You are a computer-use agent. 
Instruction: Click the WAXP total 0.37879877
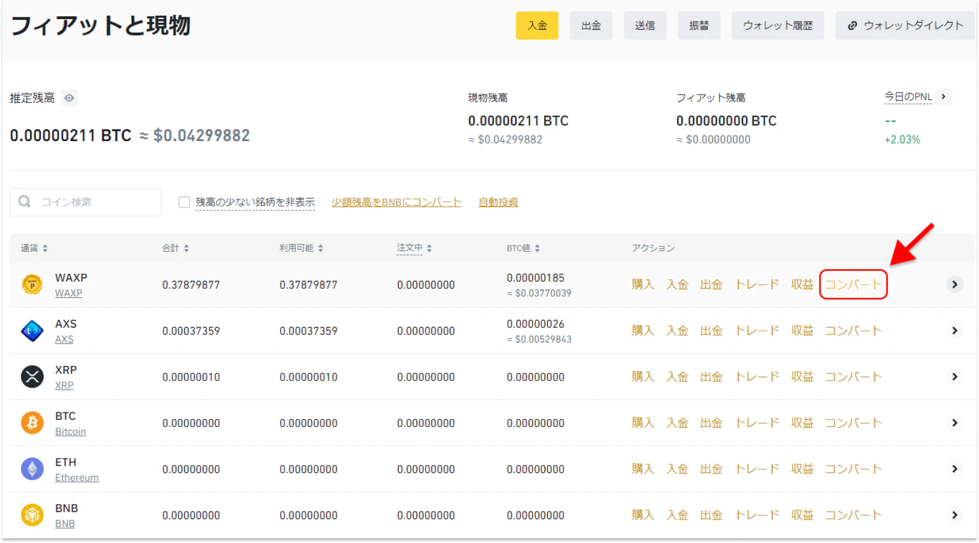(x=191, y=285)
